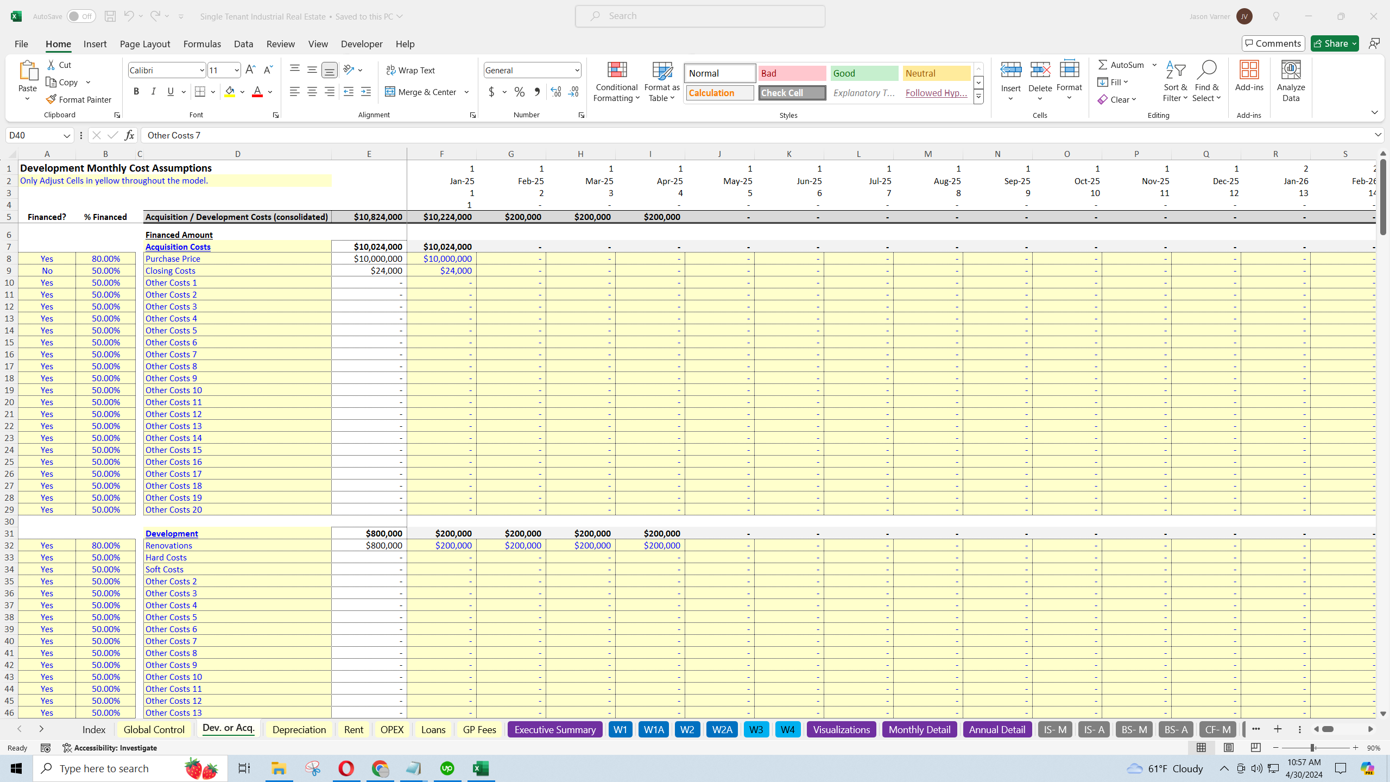The height and width of the screenshot is (782, 1390).
Task: Toggle Italic formatting
Action: tap(154, 92)
